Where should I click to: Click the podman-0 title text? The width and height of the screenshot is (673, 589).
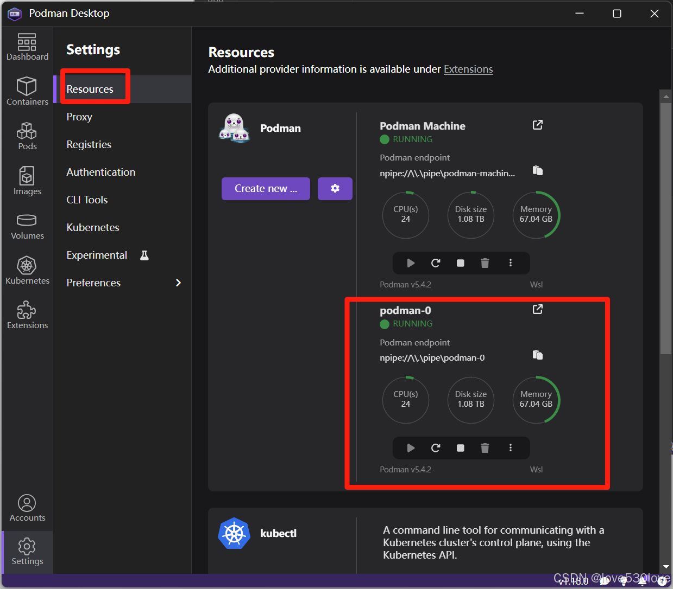[405, 310]
